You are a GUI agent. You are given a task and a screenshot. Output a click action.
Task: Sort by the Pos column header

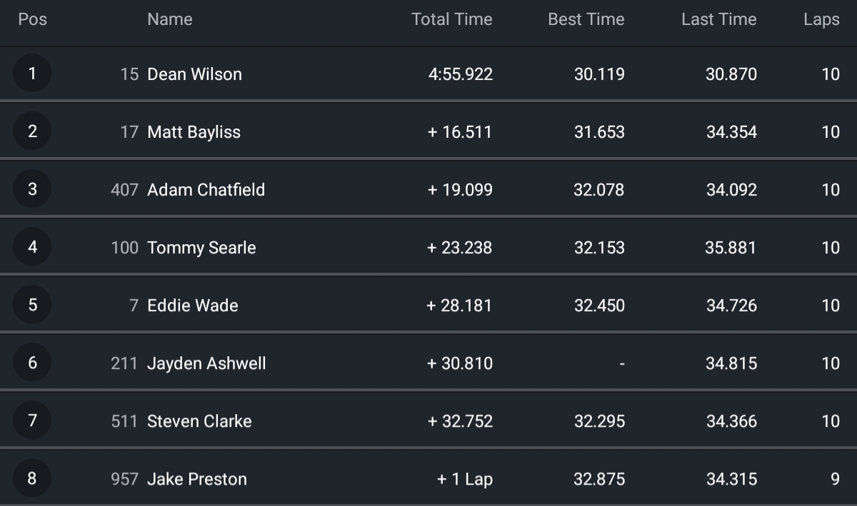point(33,19)
